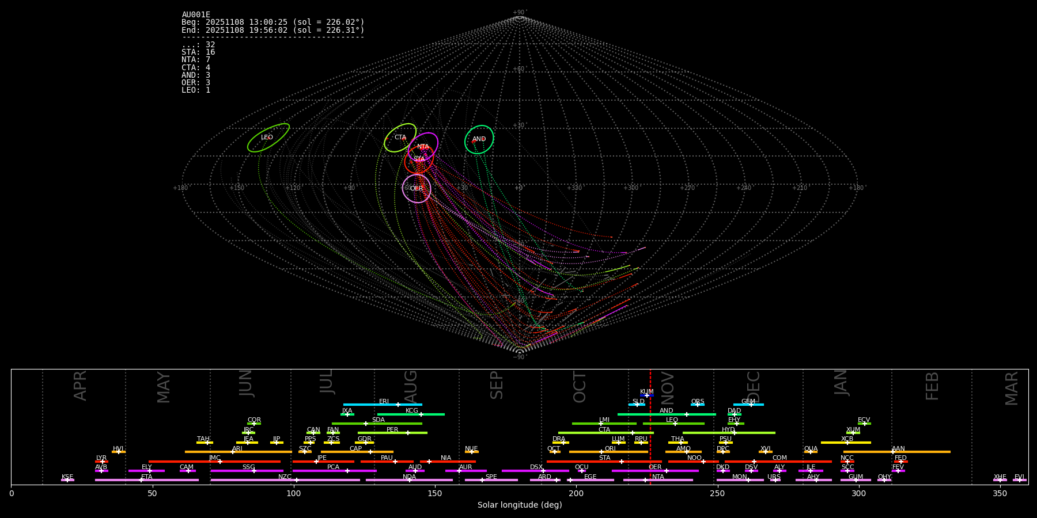Click the URS shower marker in the timeline
1037x518 pixels.
pyautogui.click(x=775, y=480)
